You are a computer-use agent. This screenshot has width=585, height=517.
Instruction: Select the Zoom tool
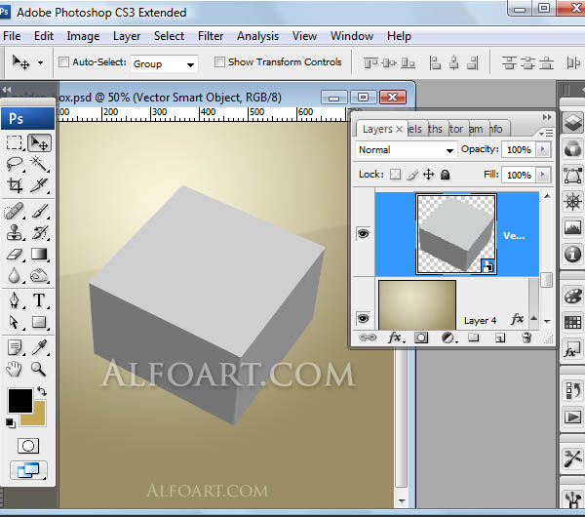click(39, 369)
